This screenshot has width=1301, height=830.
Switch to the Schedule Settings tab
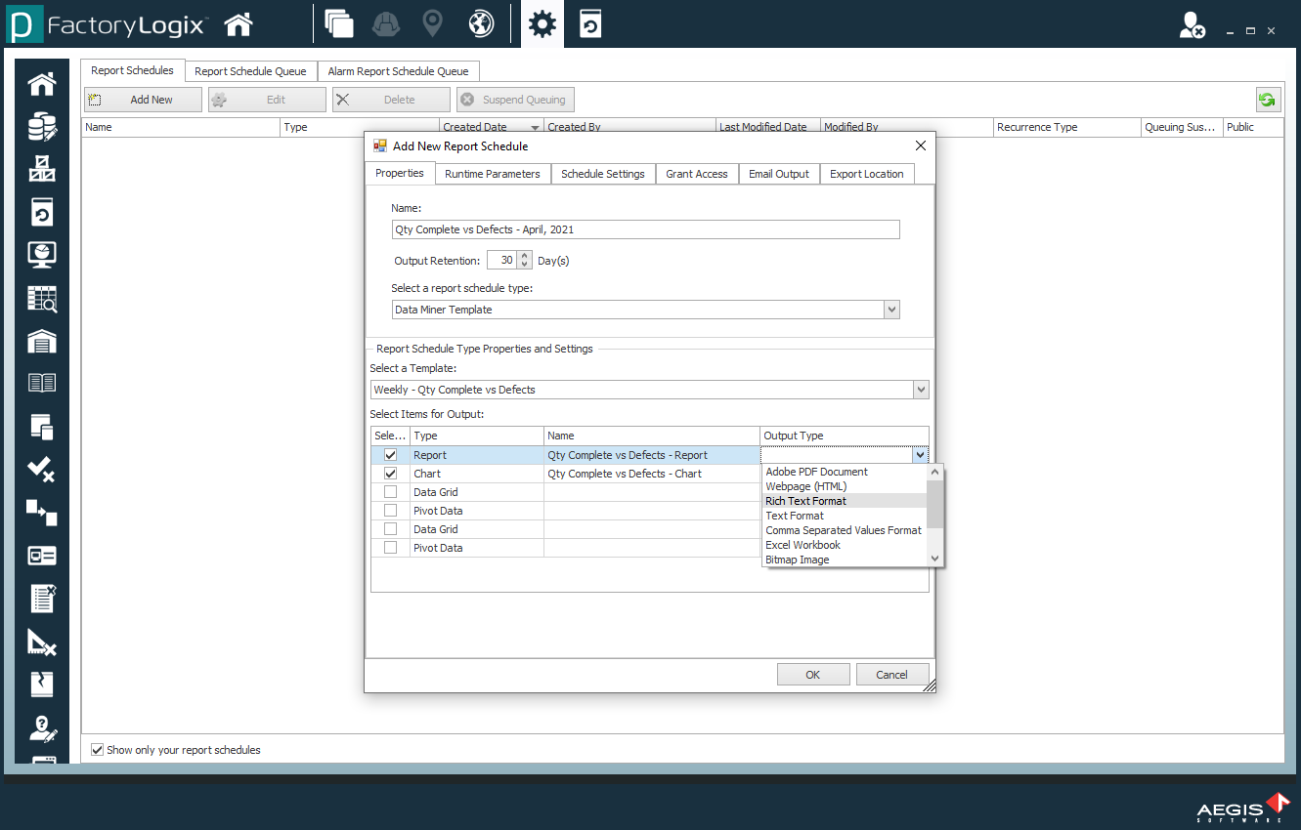click(x=603, y=174)
